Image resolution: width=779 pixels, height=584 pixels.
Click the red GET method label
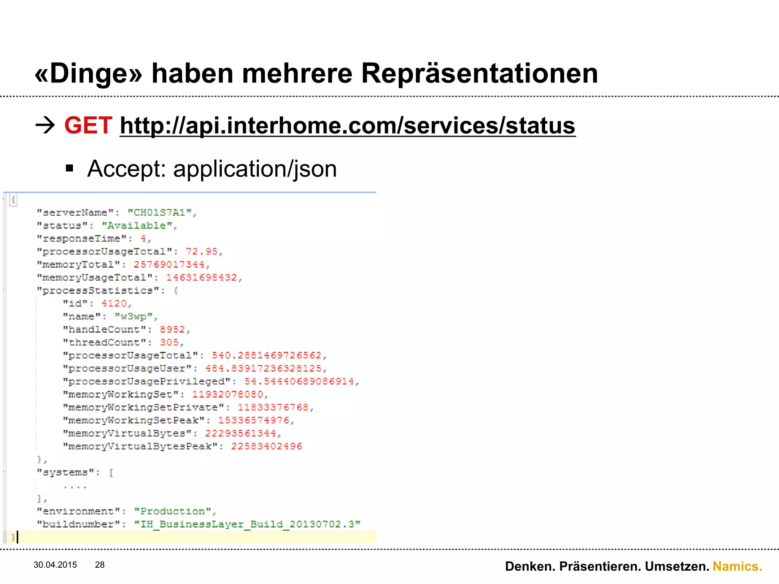pyautogui.click(x=88, y=125)
